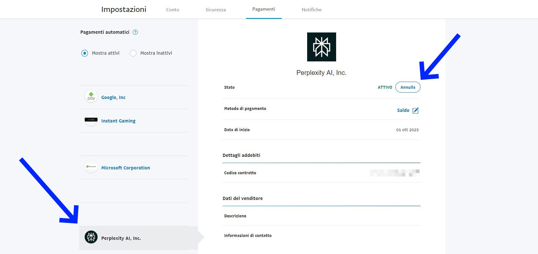Select the Mostra attivi radio button
Image resolution: width=538 pixels, height=254 pixels.
[85, 53]
